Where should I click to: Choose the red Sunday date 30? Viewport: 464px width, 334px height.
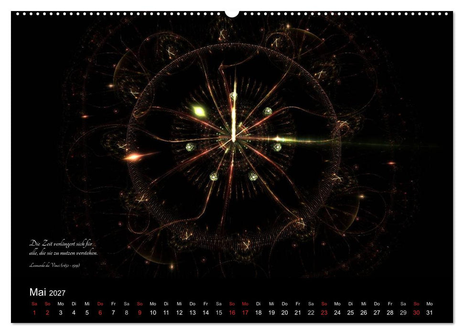[x=416, y=313]
